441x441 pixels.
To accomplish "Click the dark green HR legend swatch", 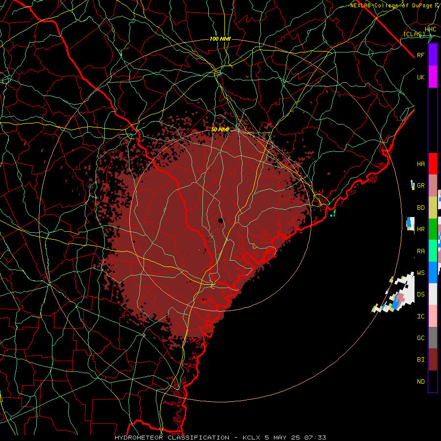I will [433, 229].
